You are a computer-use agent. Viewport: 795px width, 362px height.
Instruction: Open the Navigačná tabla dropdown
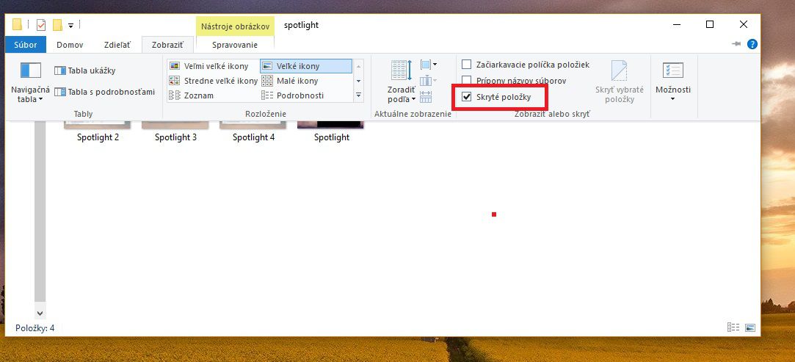(30, 83)
